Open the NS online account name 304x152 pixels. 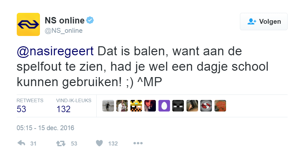pyautogui.click(x=64, y=21)
